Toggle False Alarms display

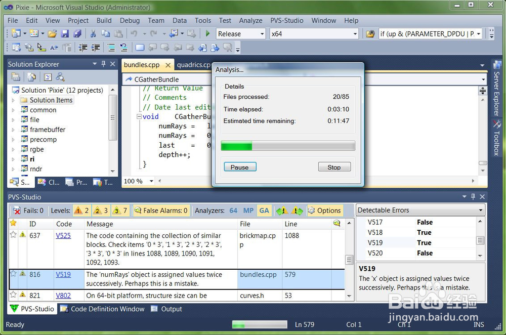click(161, 211)
